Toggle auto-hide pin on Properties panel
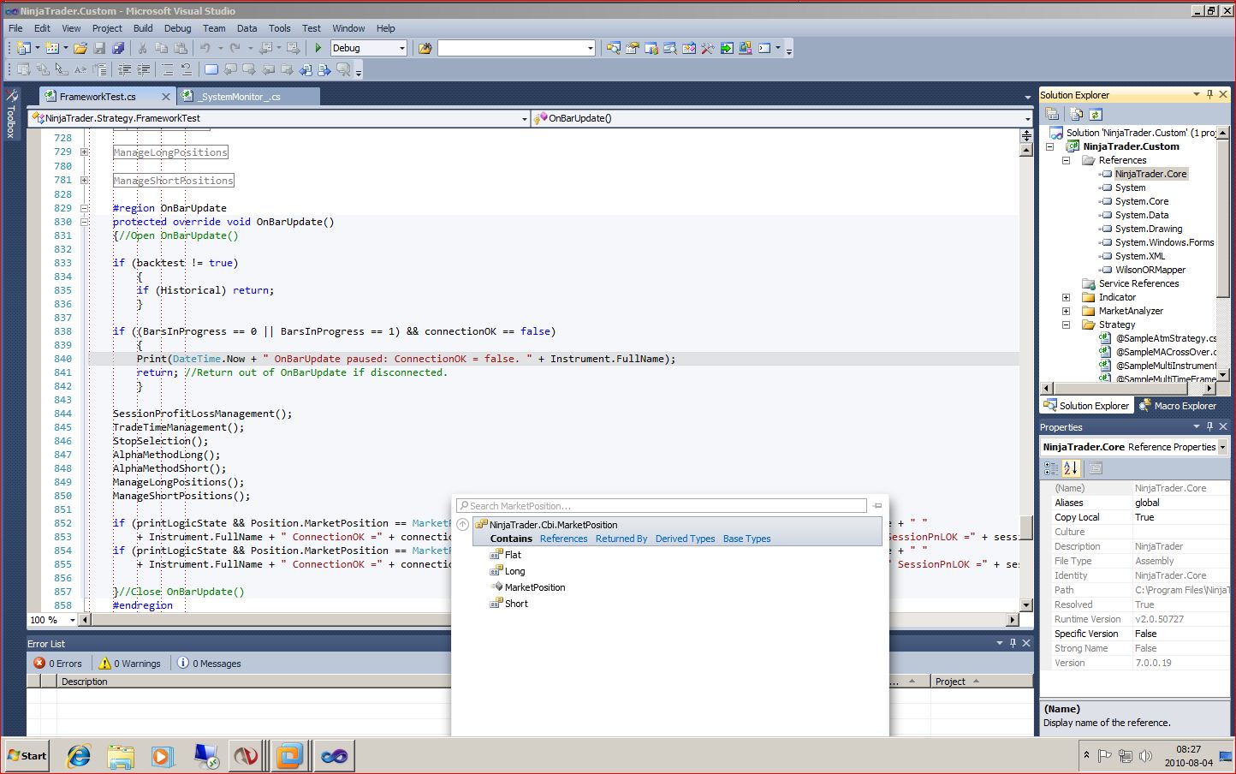This screenshot has width=1236, height=774. (x=1209, y=426)
